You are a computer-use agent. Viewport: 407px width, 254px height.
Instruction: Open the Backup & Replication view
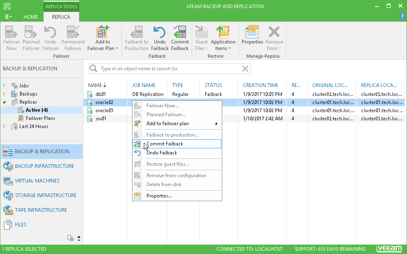[42, 152]
